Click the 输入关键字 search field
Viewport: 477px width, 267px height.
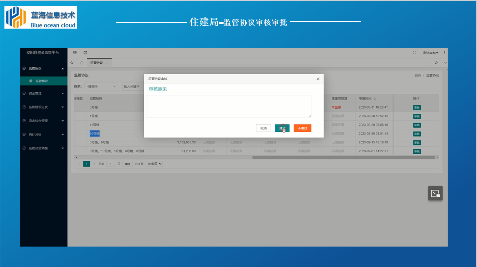133,87
